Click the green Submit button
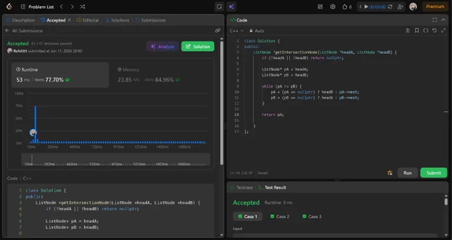Screen dimensions: 452x240 click(433, 173)
